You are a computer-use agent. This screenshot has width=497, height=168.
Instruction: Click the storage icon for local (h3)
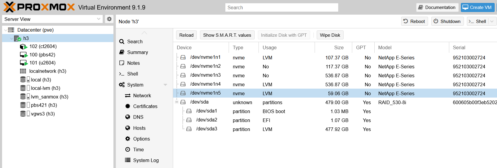[x=25, y=80]
